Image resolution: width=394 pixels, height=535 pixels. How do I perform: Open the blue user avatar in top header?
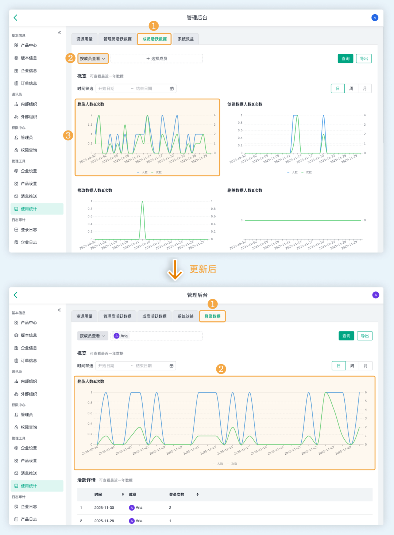(x=375, y=18)
